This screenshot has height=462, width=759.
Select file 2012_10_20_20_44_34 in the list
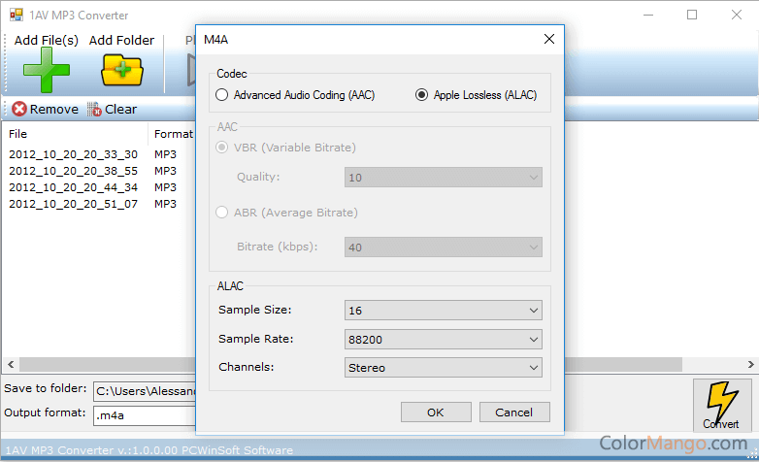tap(73, 187)
